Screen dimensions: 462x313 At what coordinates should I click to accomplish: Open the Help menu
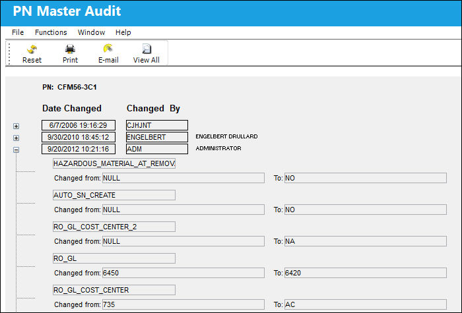[123, 32]
